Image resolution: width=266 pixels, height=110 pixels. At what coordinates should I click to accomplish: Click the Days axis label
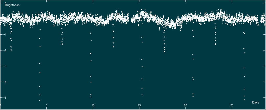[x=255, y=103]
